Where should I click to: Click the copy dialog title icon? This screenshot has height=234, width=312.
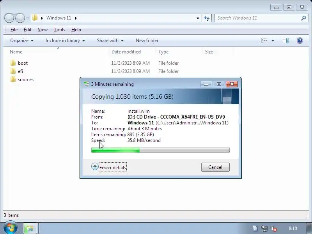[86, 84]
